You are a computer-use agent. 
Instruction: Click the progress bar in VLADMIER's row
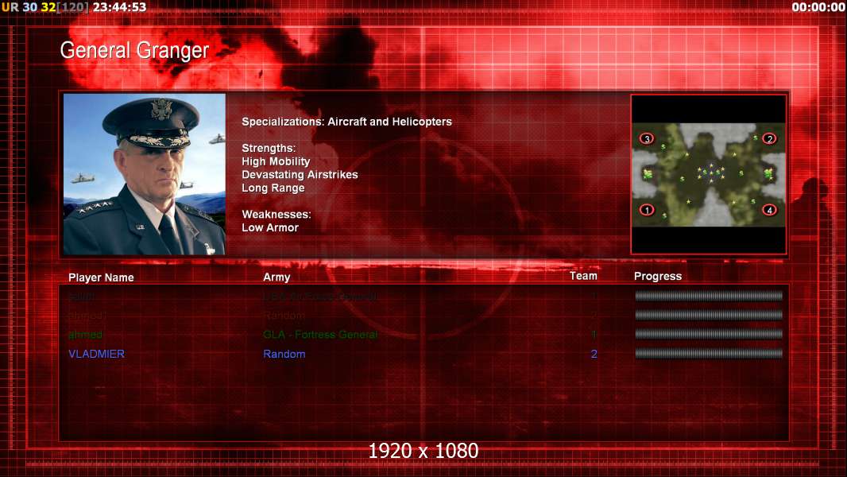point(709,354)
